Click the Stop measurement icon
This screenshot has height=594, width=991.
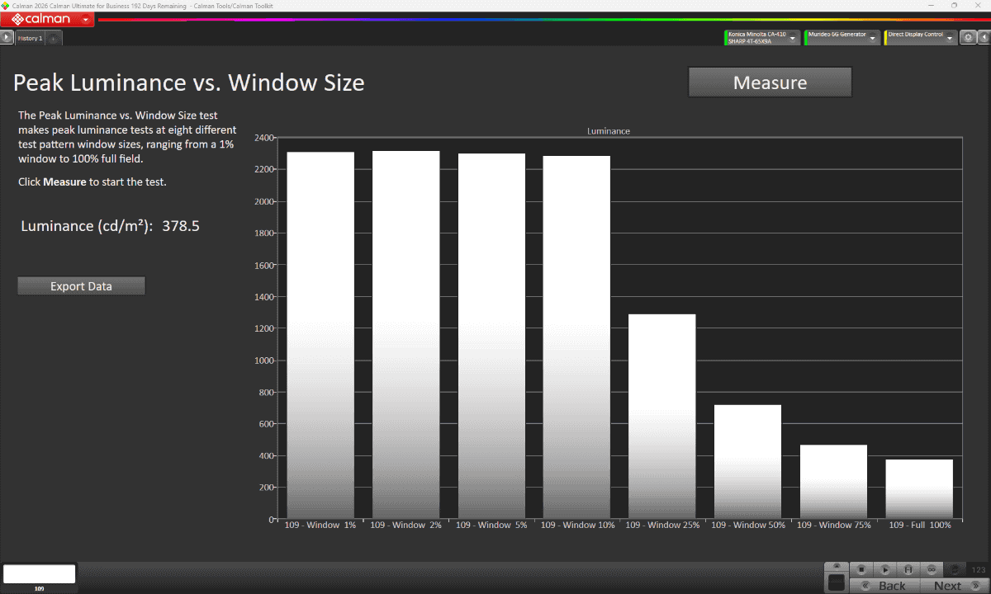(x=861, y=569)
